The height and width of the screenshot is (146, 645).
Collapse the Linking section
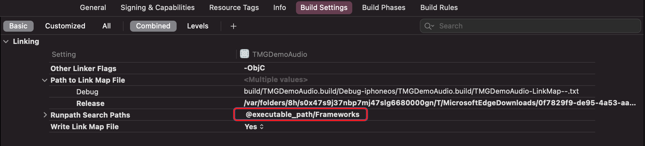point(6,41)
